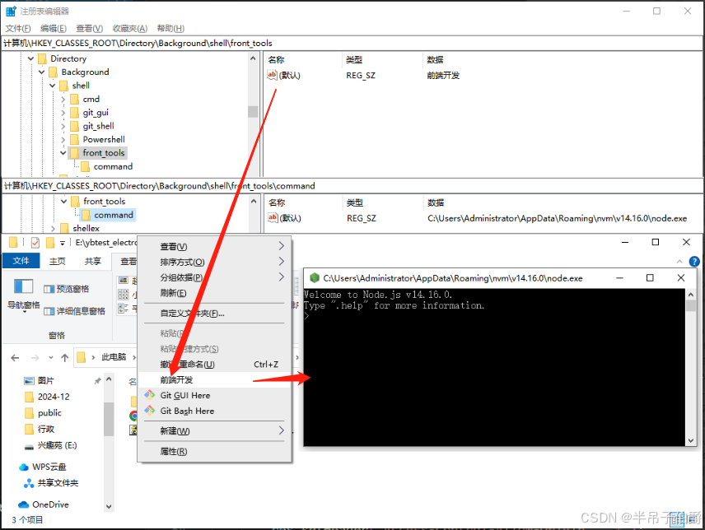Collapse the shell registry key
The image size is (705, 530).
52,86
